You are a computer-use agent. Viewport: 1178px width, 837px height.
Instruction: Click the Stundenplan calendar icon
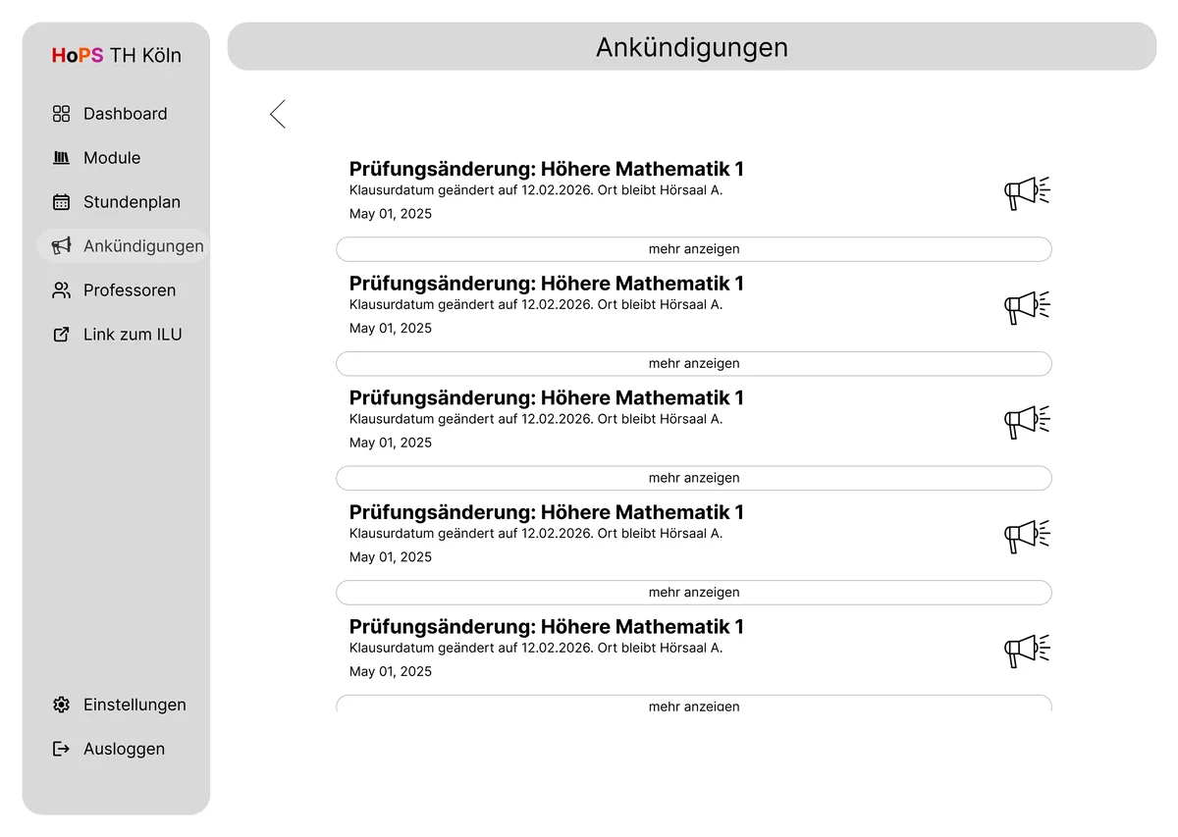pos(61,202)
